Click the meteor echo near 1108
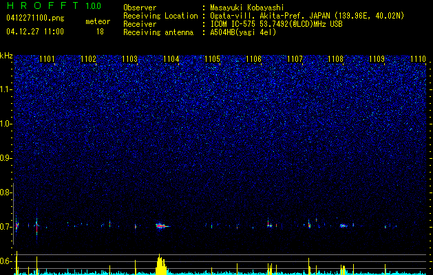The height and width of the screenshot is (275, 433). tap(344, 225)
